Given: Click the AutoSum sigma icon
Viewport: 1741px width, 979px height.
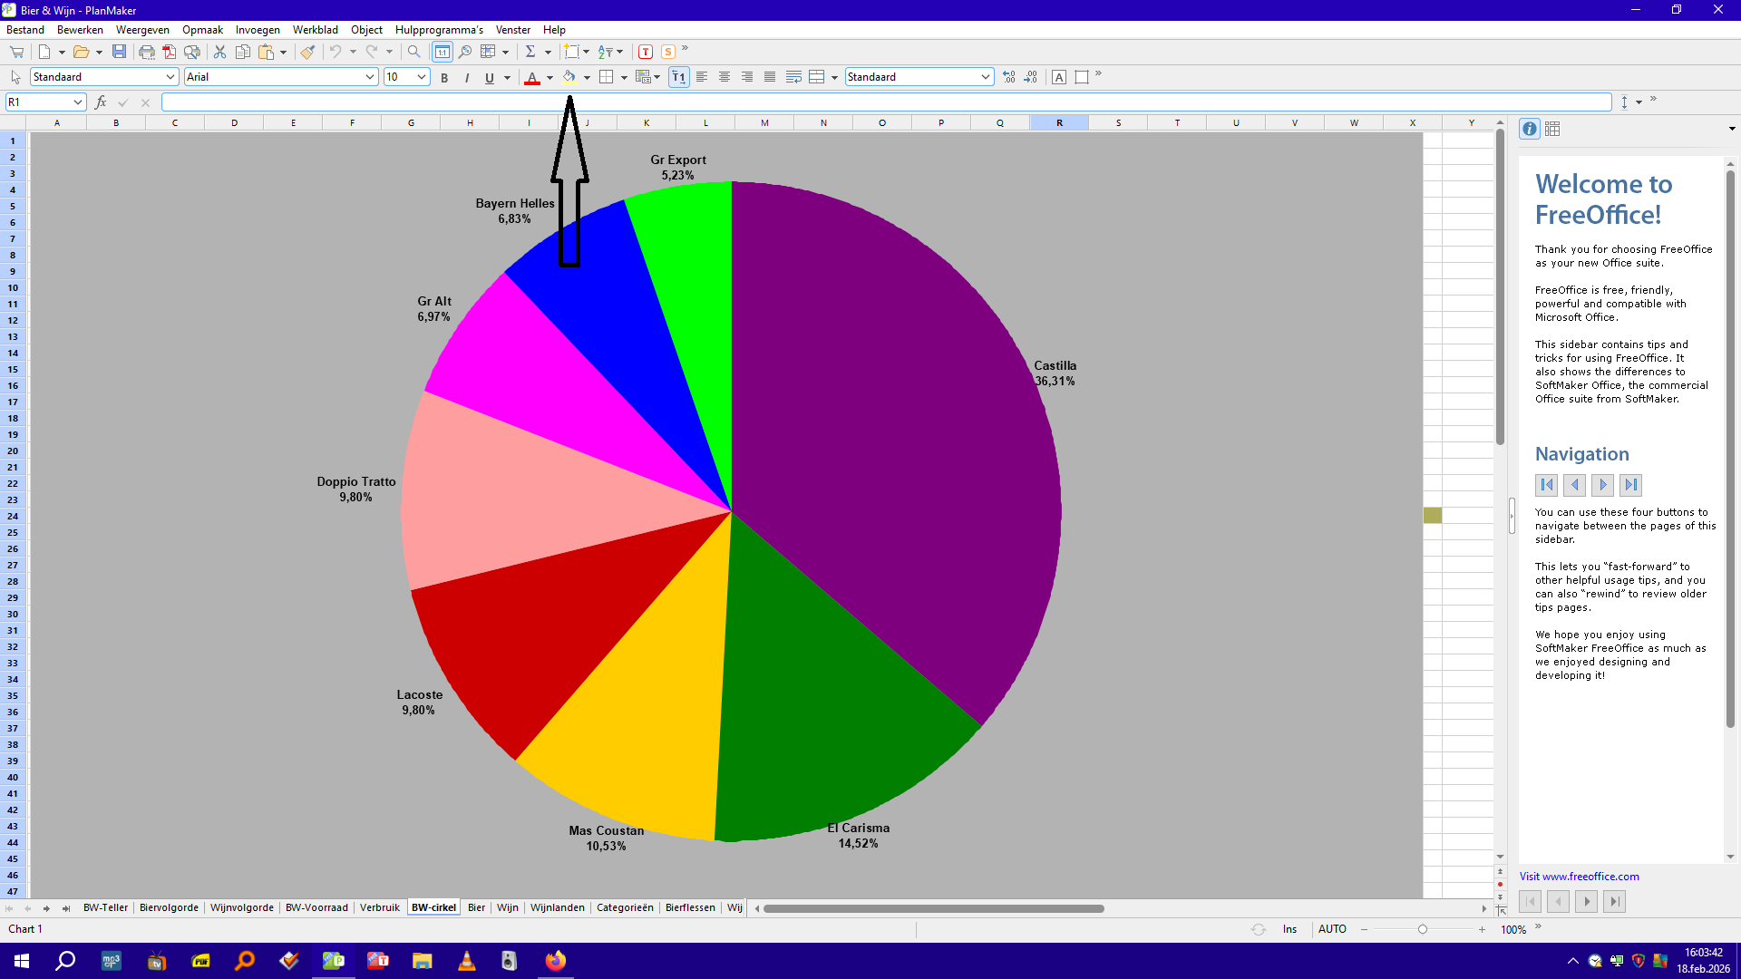Looking at the screenshot, I should point(530,52).
